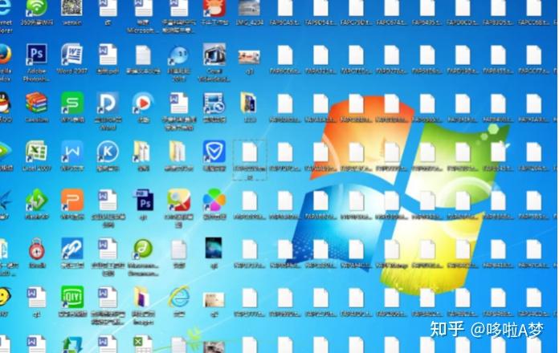Click the blue bubble chat shortcut
559x353 pixels.
point(178,55)
